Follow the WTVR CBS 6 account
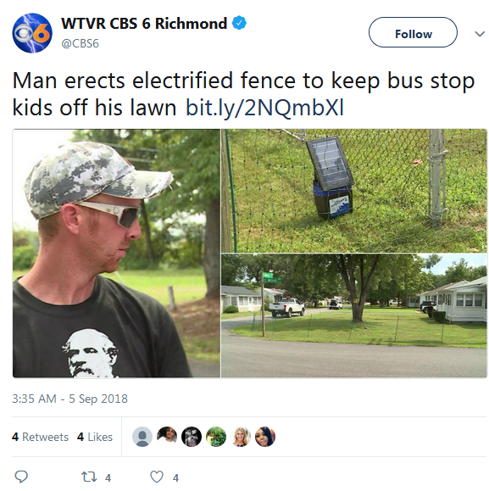The image size is (489, 491). click(x=413, y=32)
